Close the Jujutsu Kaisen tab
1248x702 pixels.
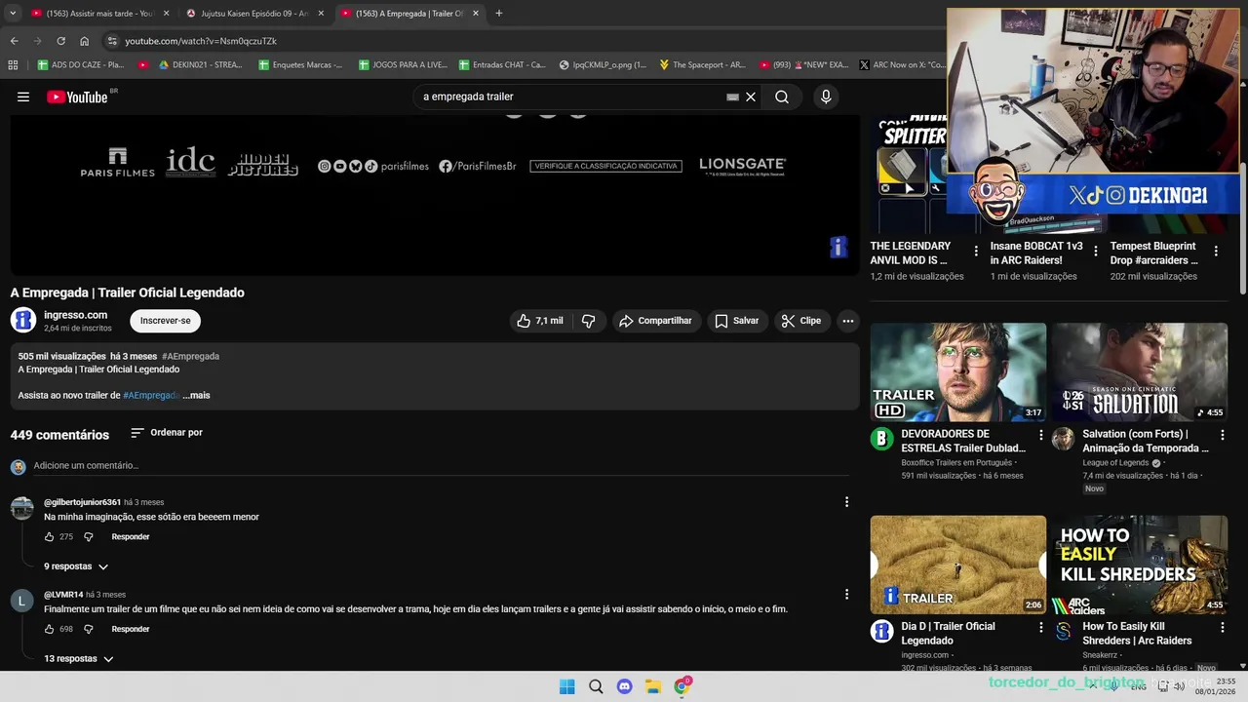coord(321,14)
